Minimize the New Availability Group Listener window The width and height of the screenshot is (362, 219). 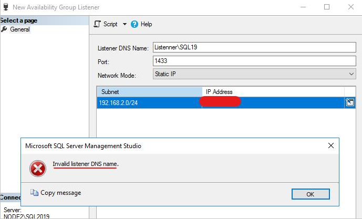(303, 7)
